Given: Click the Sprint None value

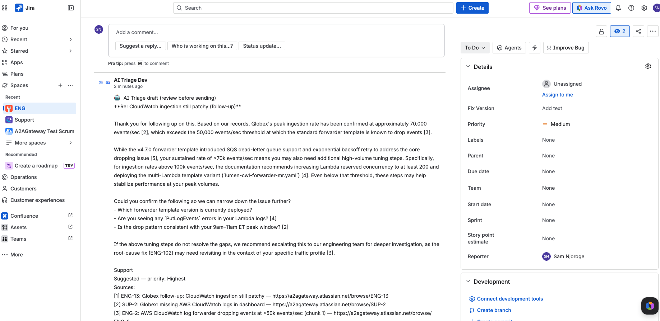Looking at the screenshot, I should 548,220.
